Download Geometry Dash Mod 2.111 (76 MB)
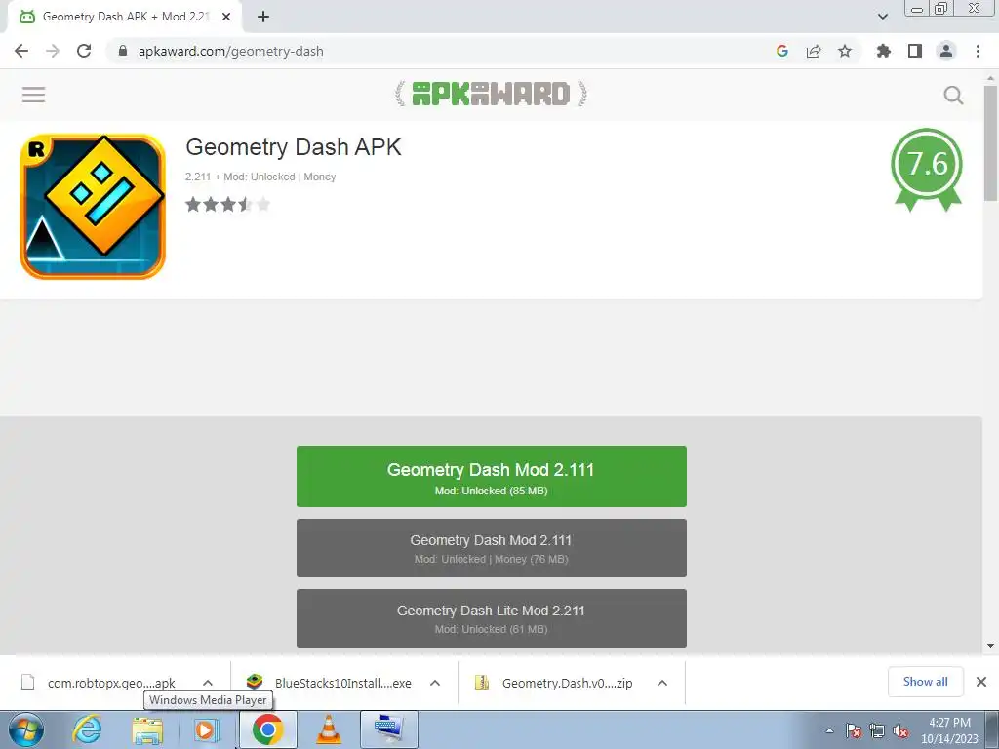The height and width of the screenshot is (749, 999). (492, 548)
